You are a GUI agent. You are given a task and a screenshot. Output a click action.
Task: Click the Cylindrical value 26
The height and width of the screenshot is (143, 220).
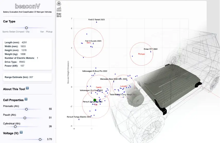(x=50, y=126)
